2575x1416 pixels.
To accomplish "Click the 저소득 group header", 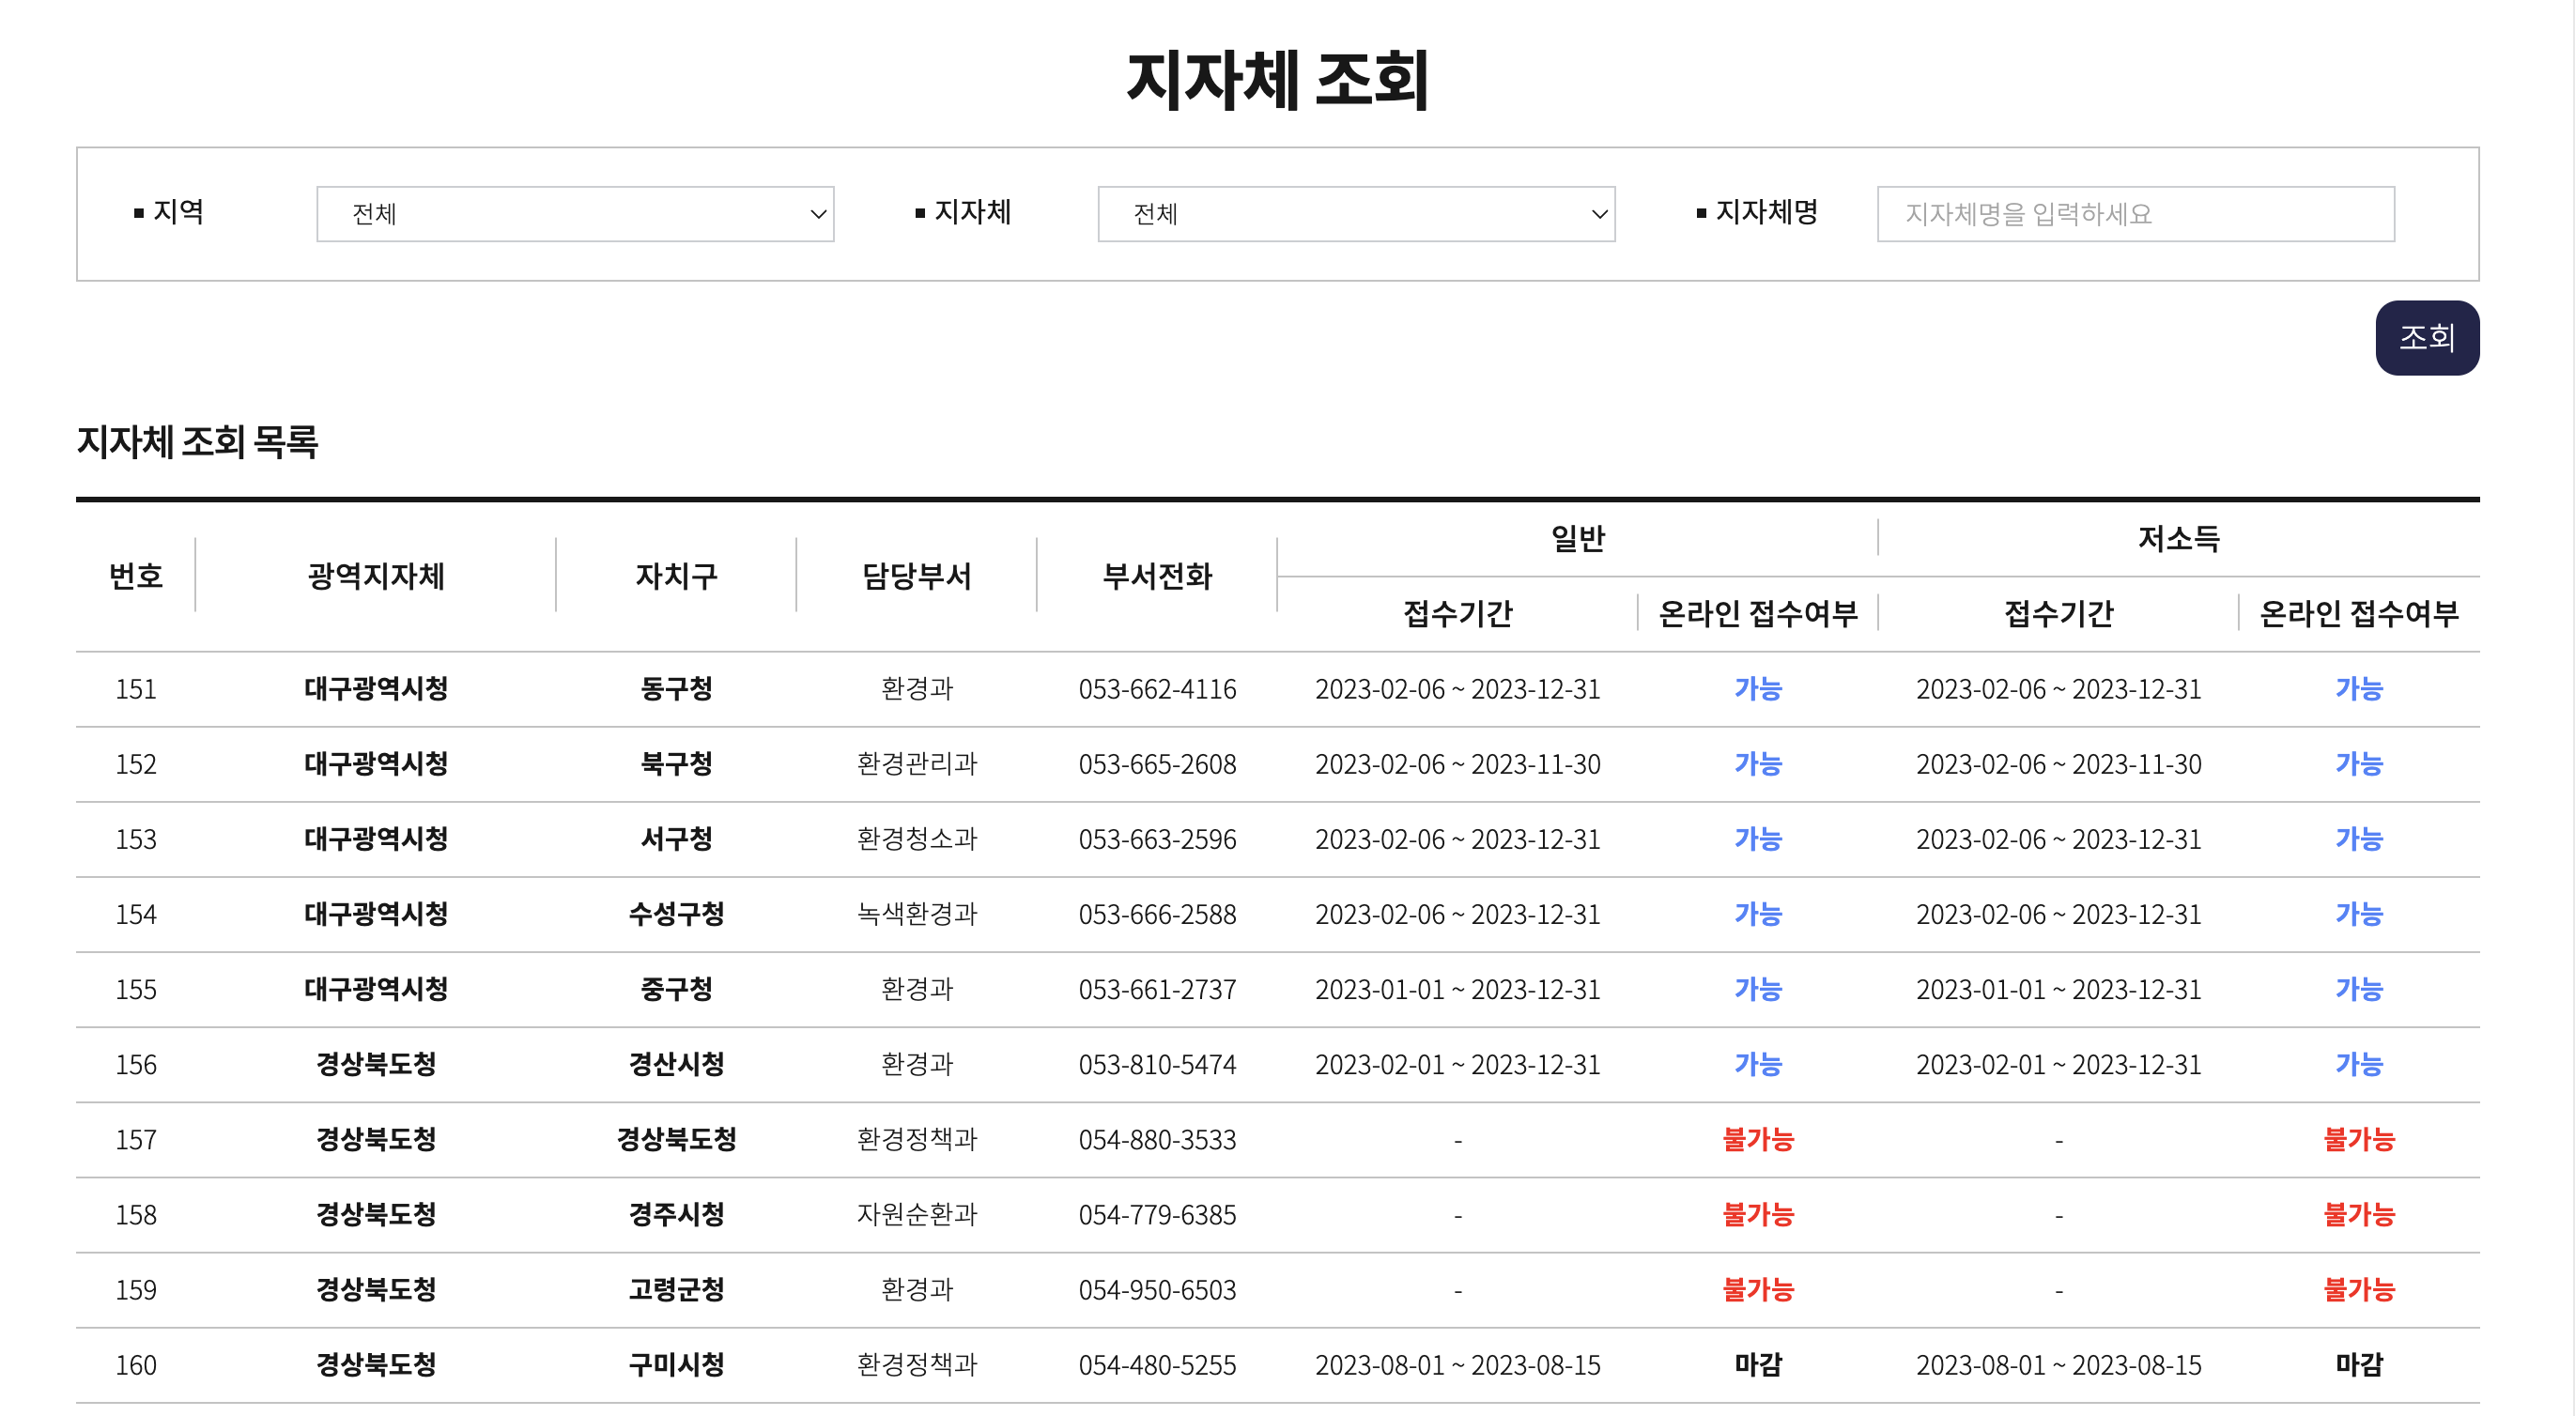I will [x=2178, y=539].
